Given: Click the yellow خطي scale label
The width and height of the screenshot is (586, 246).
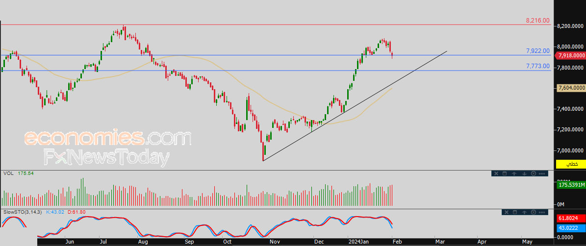Looking at the screenshot, I should [571, 164].
